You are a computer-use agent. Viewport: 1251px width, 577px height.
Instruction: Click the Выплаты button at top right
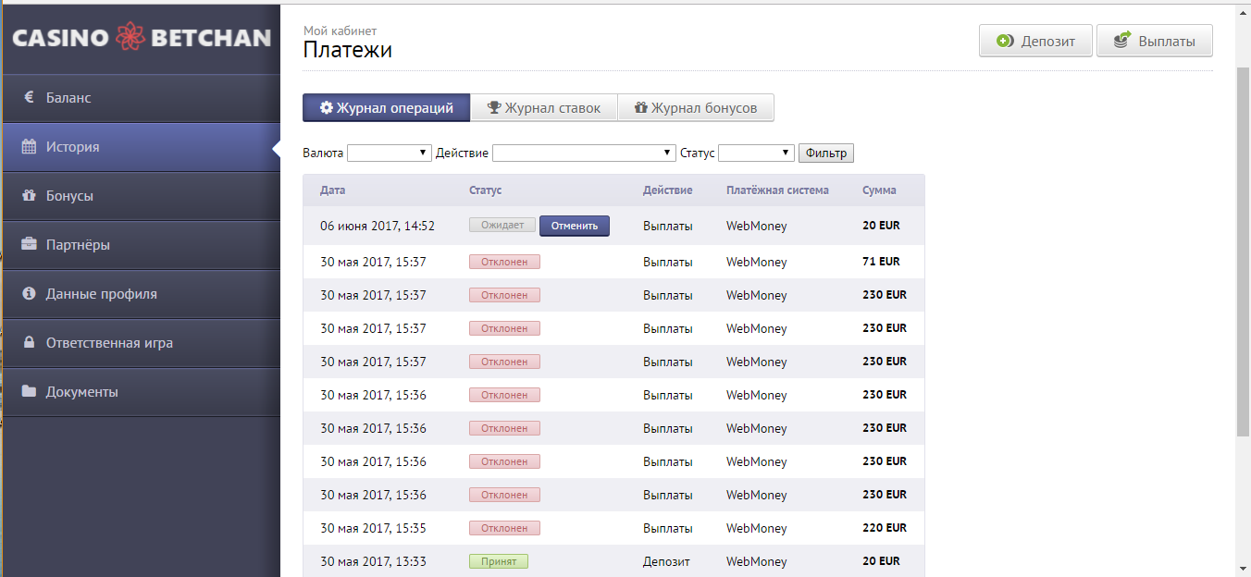1154,42
